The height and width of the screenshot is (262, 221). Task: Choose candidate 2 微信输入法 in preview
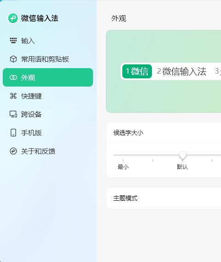coord(181,71)
